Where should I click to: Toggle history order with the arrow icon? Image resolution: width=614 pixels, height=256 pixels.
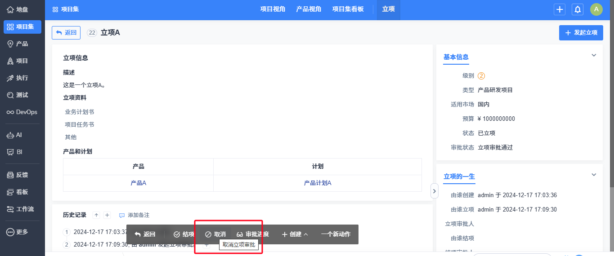pos(96,215)
